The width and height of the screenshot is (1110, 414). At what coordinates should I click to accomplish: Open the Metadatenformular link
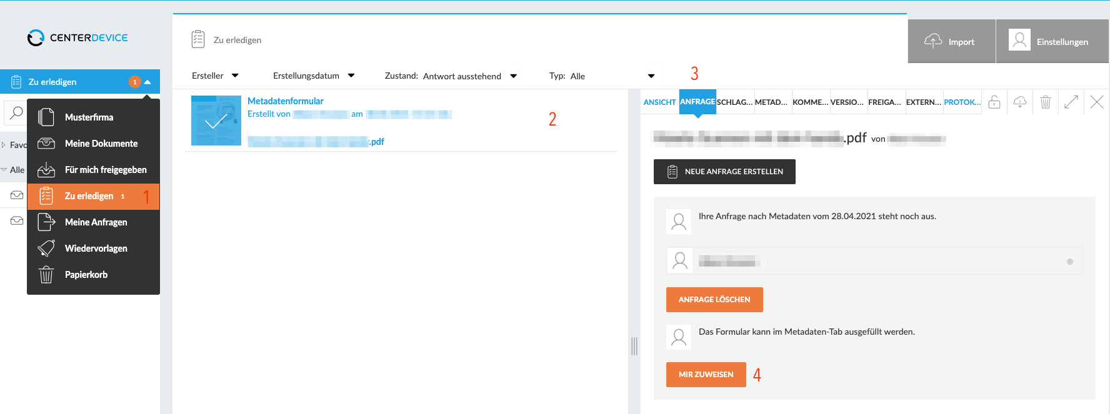tap(286, 101)
